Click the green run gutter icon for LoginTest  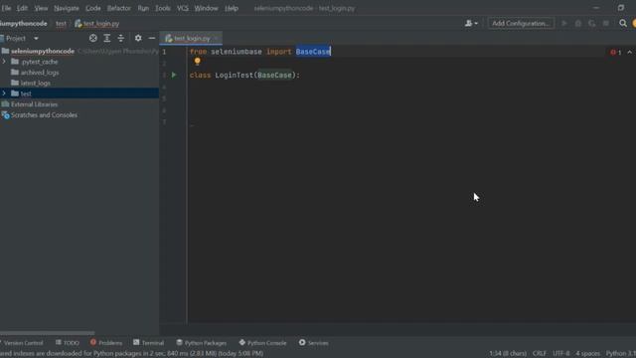(x=174, y=75)
